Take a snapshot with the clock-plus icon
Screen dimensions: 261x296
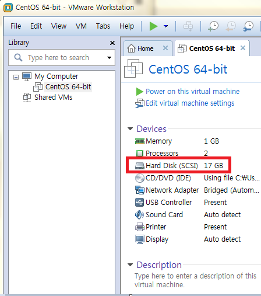tap(213, 26)
